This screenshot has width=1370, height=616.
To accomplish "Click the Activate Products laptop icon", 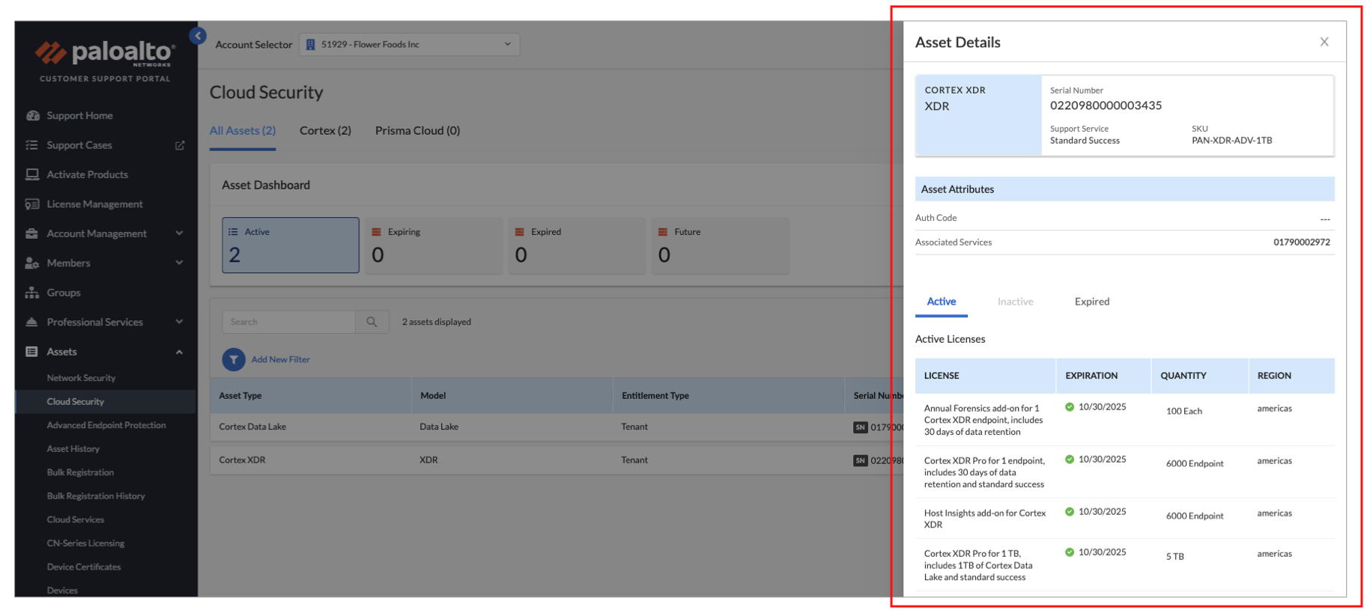I will point(32,174).
